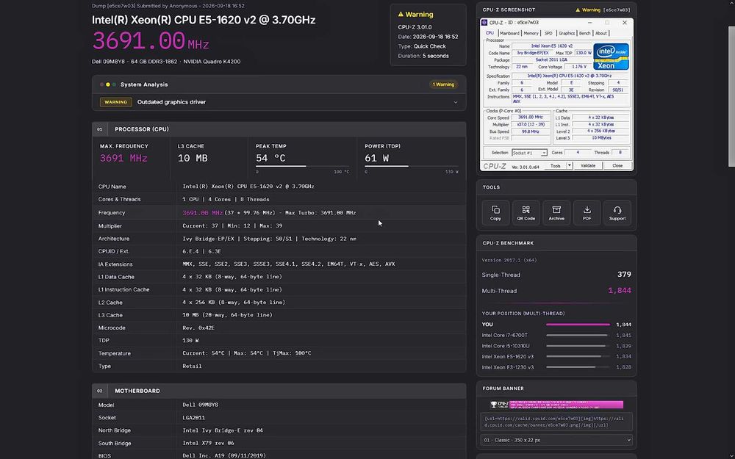Click the 'Intel Ivy Bridge-E rev 04' north bridge value
The width and height of the screenshot is (735, 459).
point(223,430)
